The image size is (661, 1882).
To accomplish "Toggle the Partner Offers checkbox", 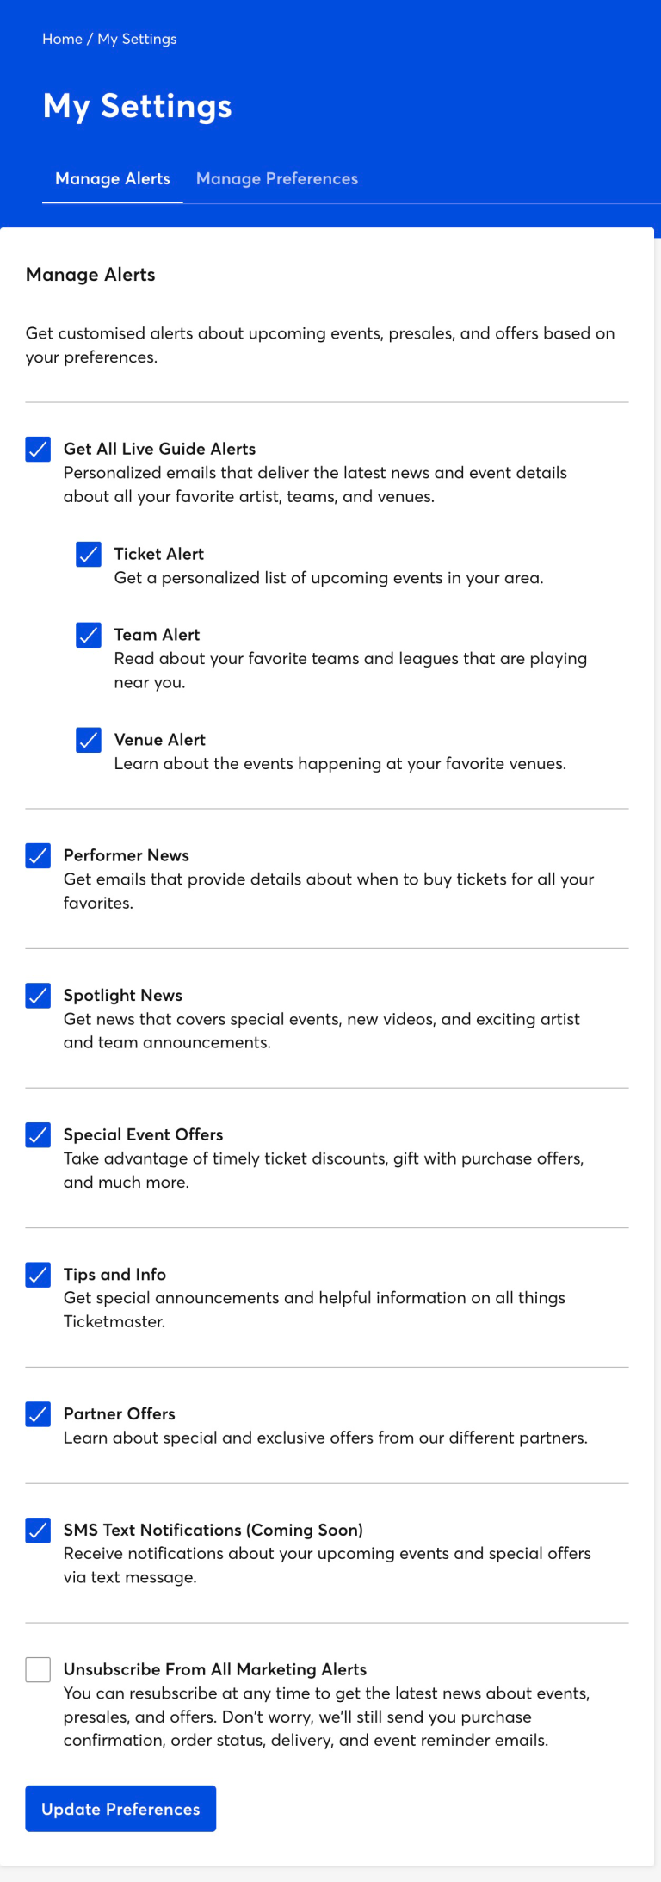I will [x=37, y=1414].
